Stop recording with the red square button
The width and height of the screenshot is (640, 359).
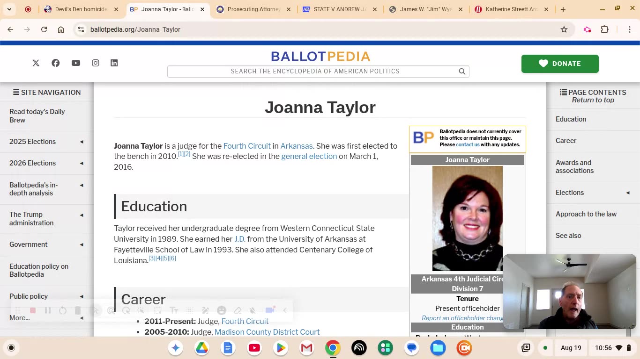click(33, 310)
